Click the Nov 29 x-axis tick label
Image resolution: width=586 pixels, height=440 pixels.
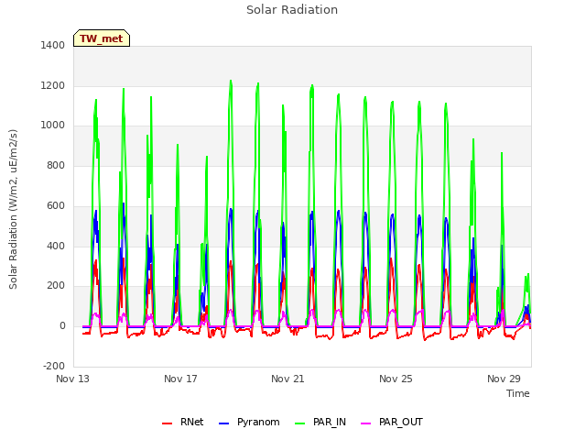click(x=504, y=379)
